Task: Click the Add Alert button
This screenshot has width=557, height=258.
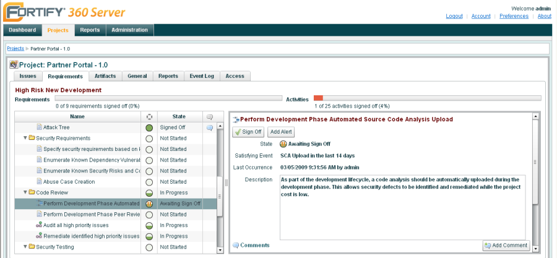Action: 282,132
